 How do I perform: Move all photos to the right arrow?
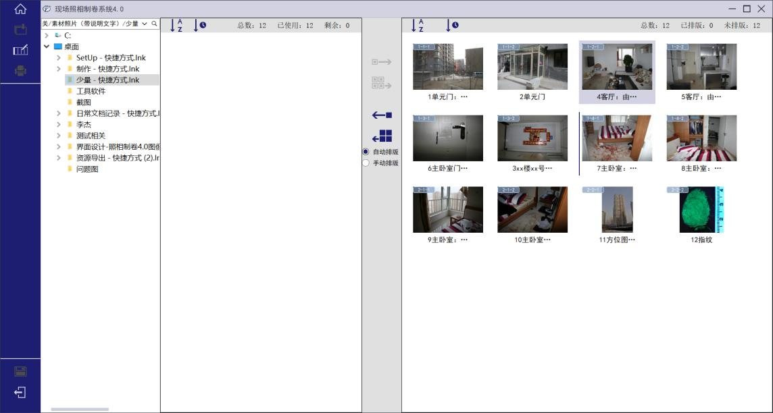pos(382,83)
